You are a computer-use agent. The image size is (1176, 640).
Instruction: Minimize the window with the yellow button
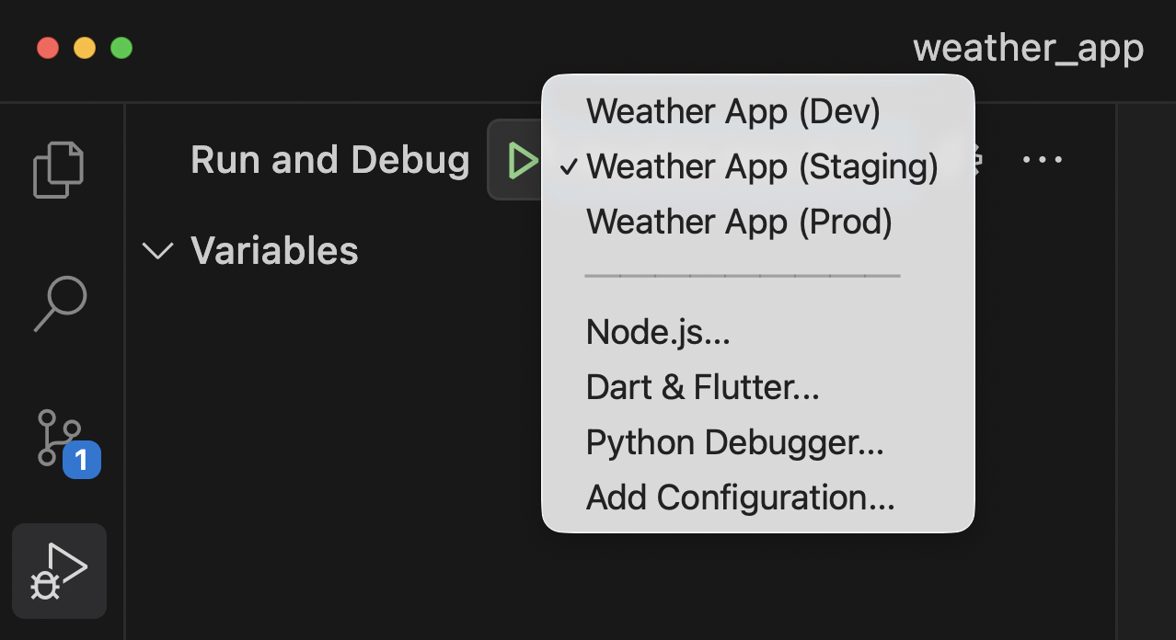85,48
